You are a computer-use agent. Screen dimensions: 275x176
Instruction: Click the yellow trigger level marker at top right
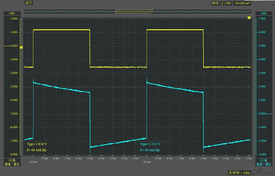[249, 18]
